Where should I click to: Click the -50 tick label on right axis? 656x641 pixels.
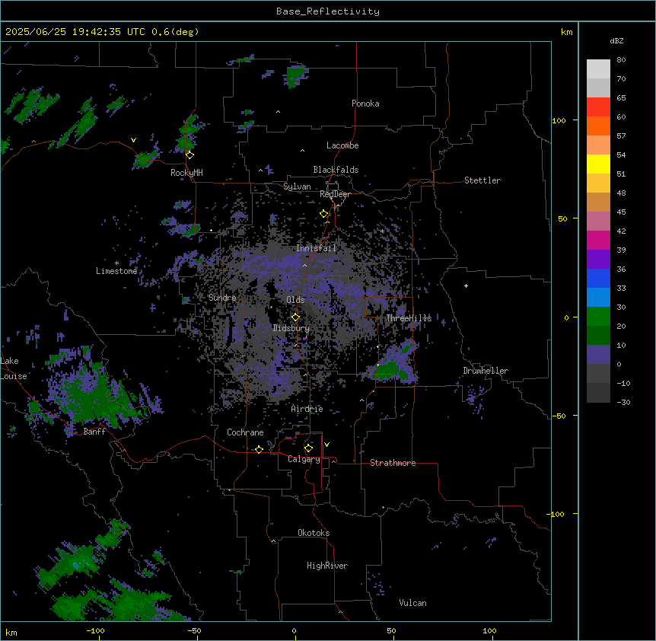click(x=559, y=416)
